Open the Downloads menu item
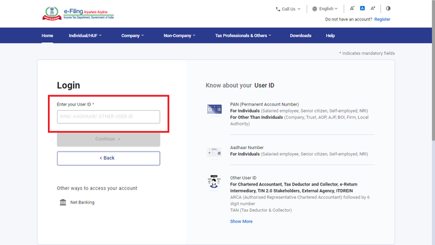Viewport: 435px width, 245px height. [x=301, y=36]
